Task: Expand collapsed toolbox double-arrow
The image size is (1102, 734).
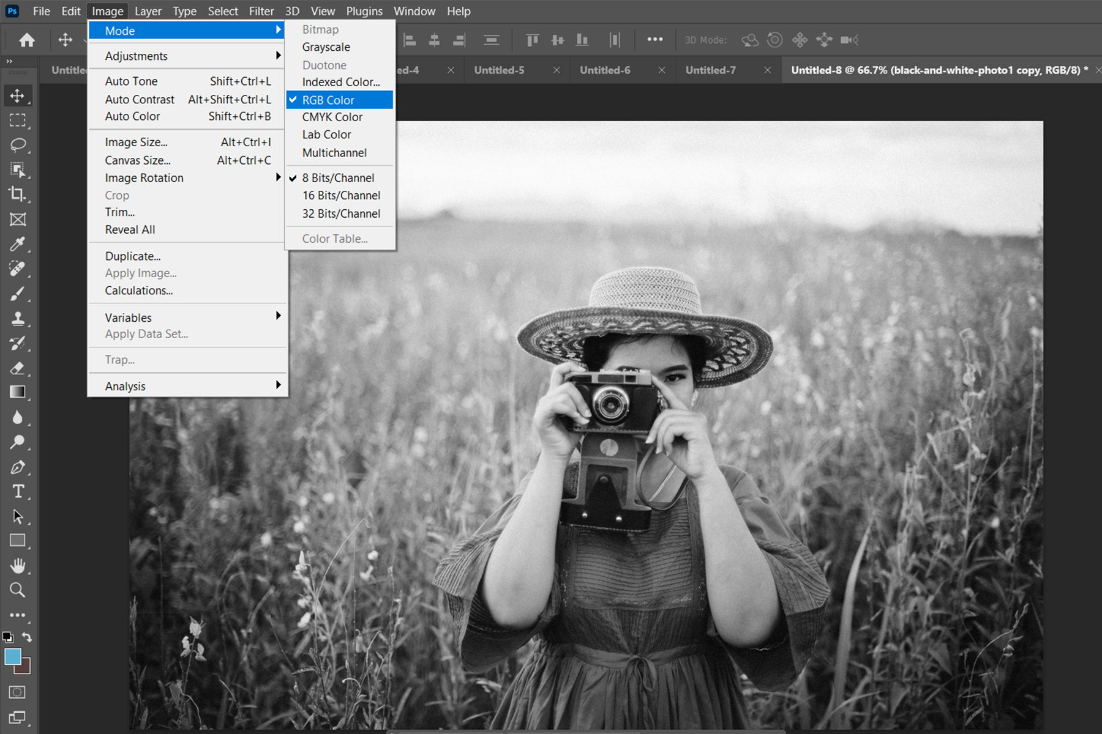Action: pyautogui.click(x=9, y=61)
